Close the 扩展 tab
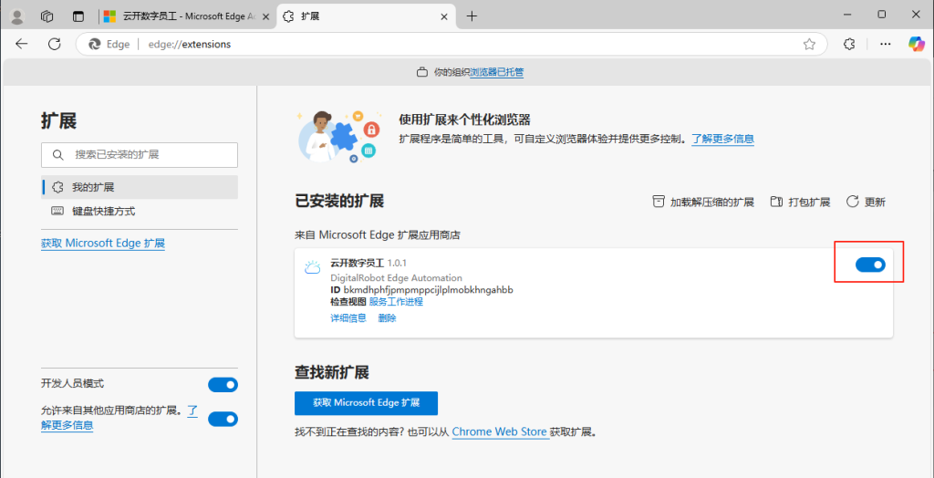The height and width of the screenshot is (478, 934). (x=444, y=16)
